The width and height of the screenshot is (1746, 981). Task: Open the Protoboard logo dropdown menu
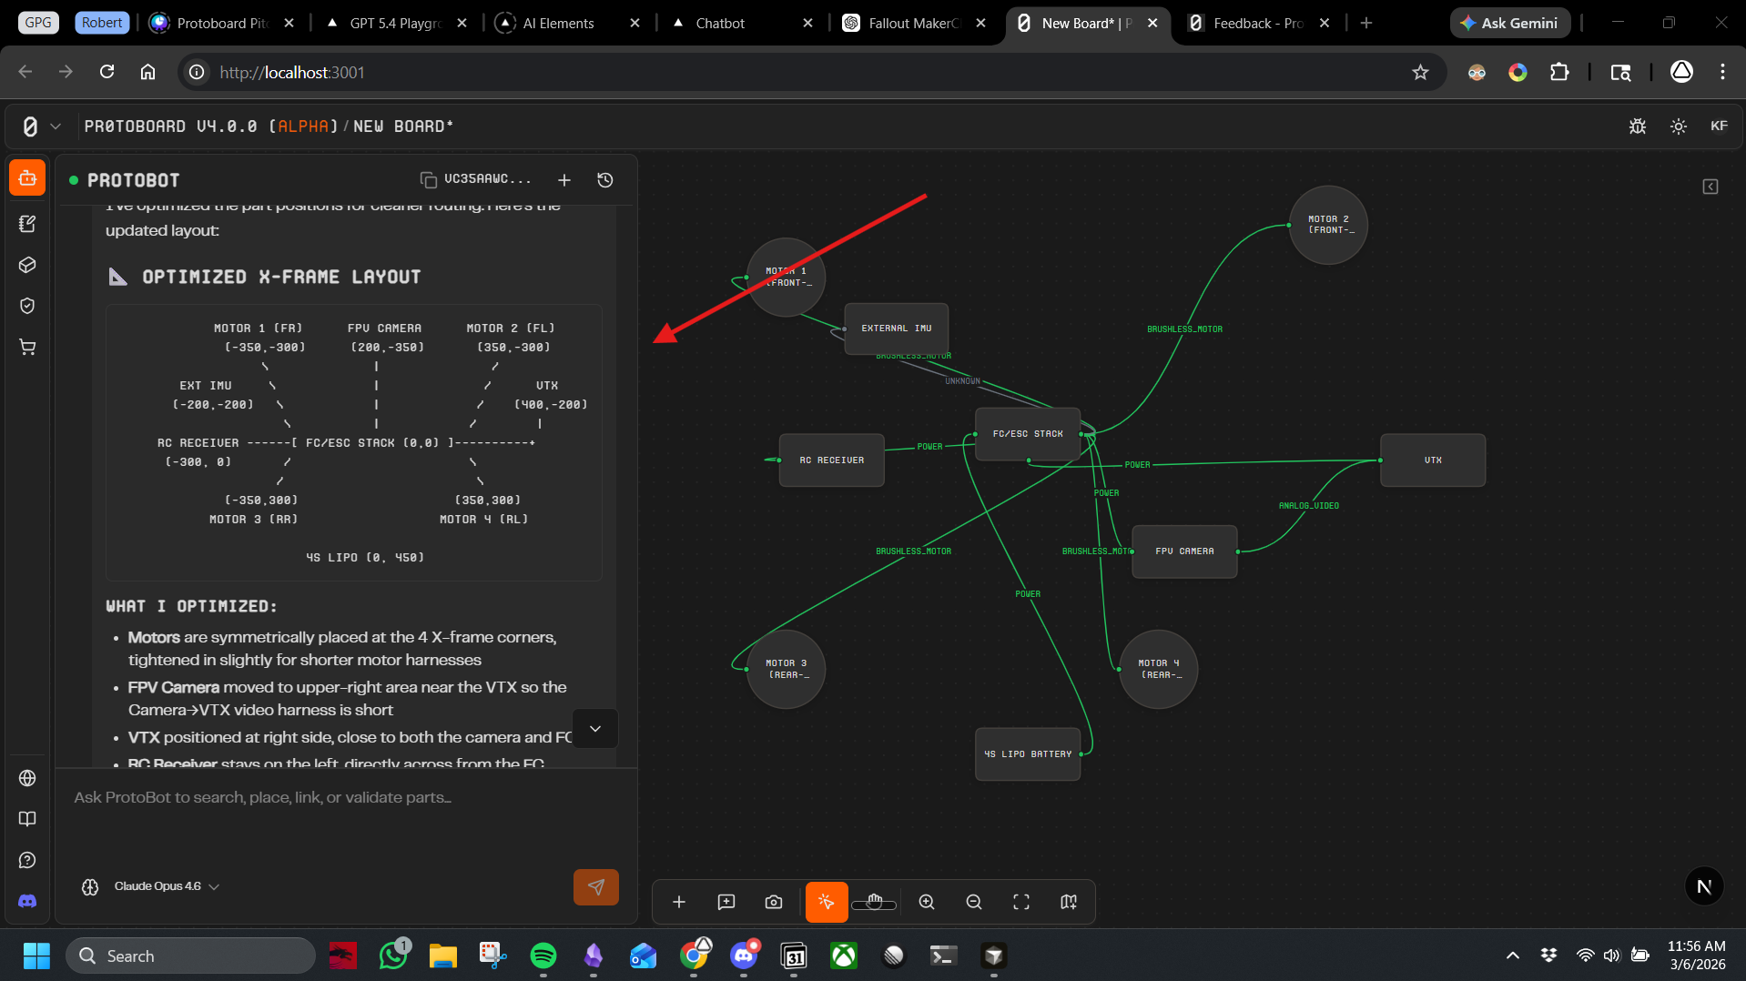click(40, 126)
